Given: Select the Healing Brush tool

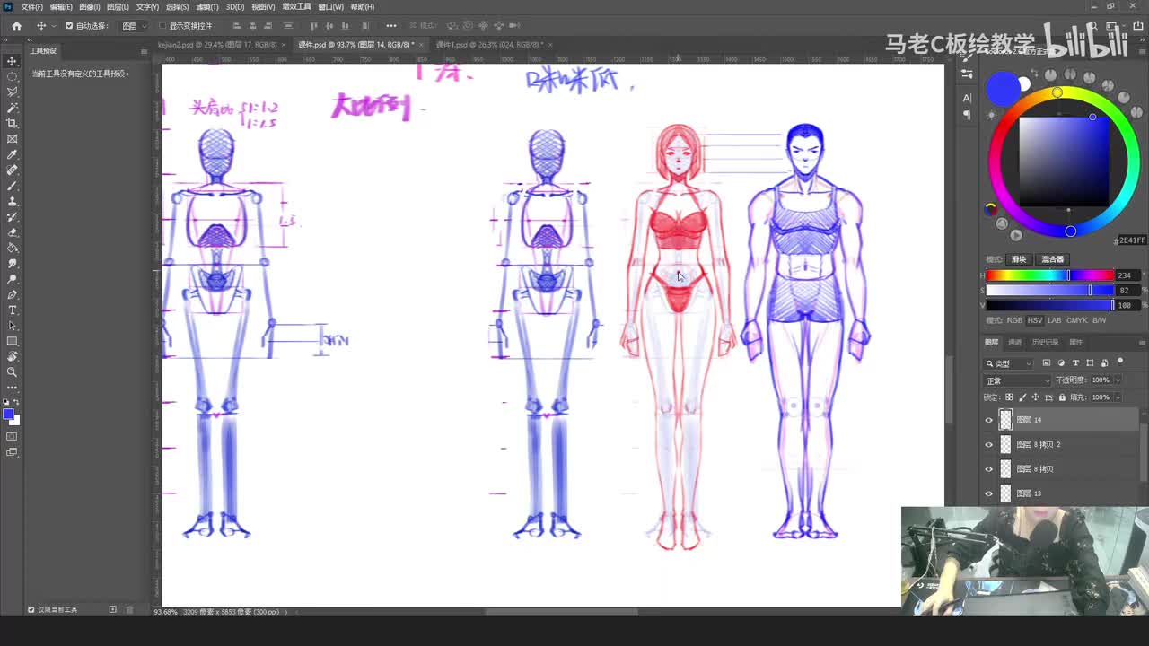Looking at the screenshot, I should 13,170.
